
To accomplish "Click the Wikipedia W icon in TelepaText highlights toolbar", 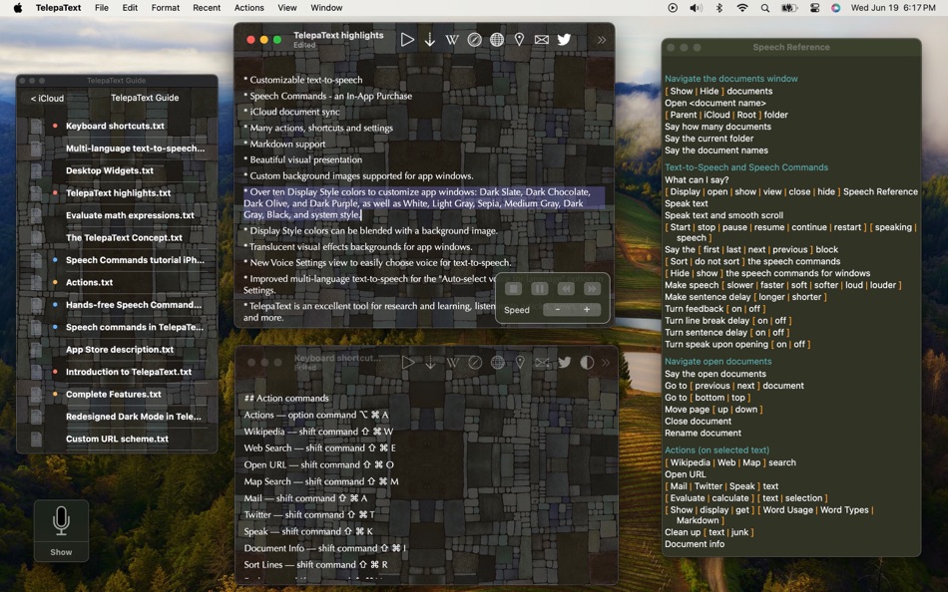I will [x=452, y=40].
